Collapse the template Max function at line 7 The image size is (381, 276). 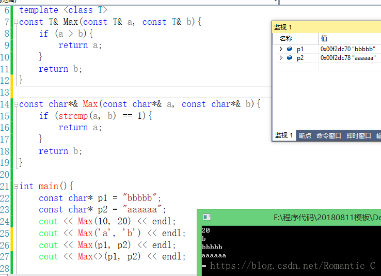tap(16, 22)
